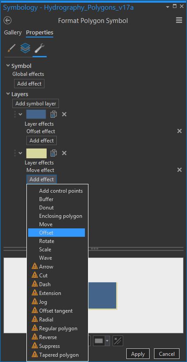Open the hamburger menu icon
Image resolution: width=187 pixels, height=362 pixels.
point(179,20)
